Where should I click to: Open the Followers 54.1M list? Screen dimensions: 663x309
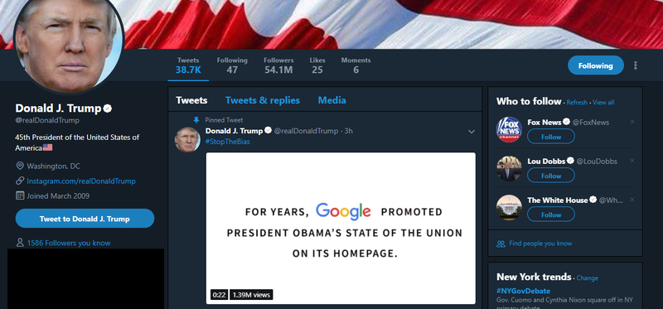pyautogui.click(x=278, y=65)
